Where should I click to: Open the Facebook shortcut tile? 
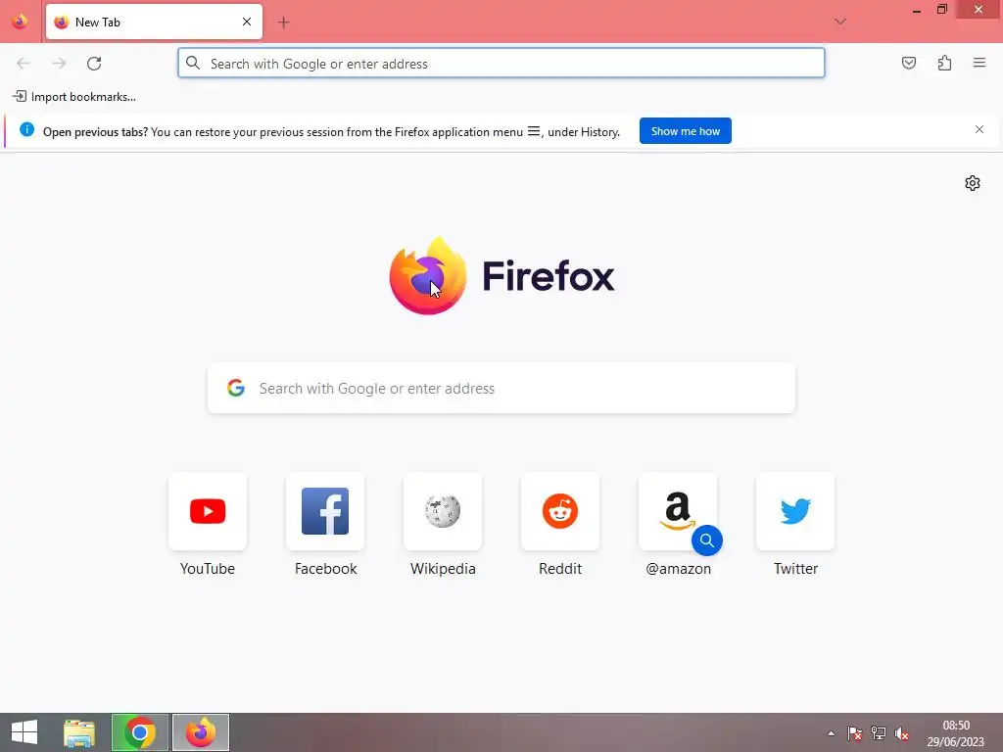pos(325,511)
